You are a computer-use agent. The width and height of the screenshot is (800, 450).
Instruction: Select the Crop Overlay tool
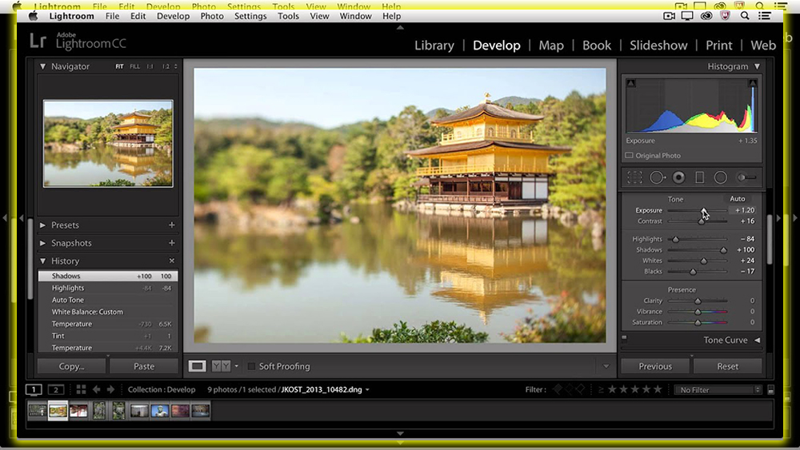tap(635, 177)
